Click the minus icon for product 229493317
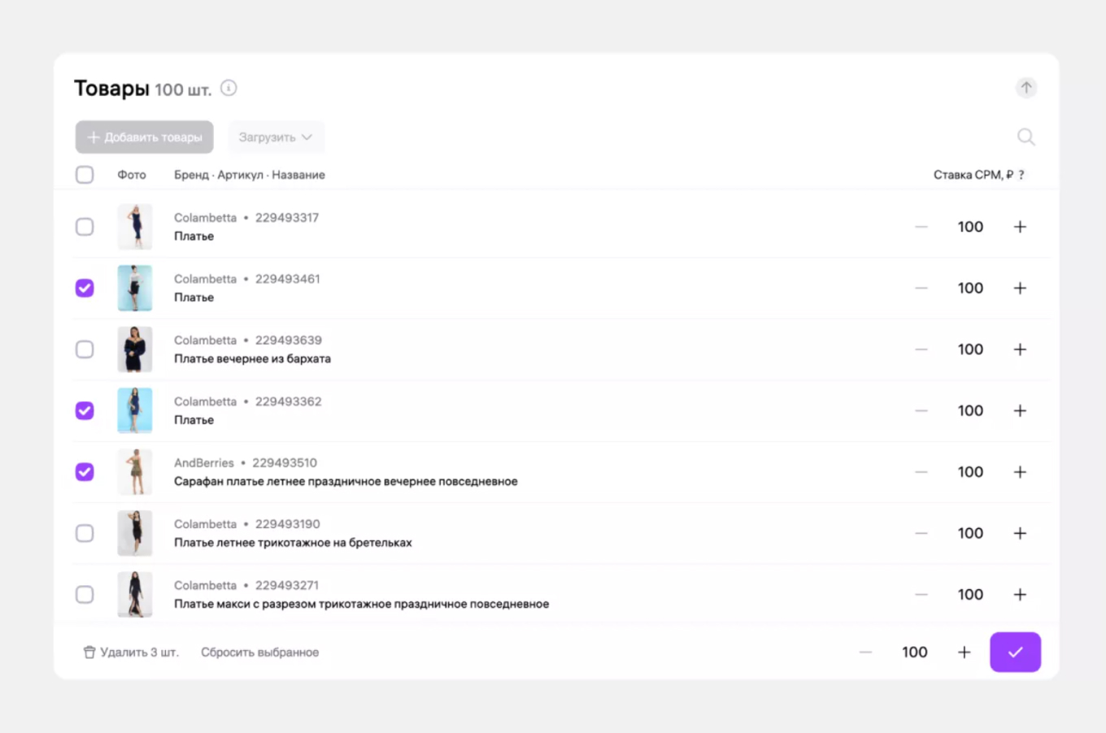The image size is (1106, 733). pyautogui.click(x=921, y=227)
